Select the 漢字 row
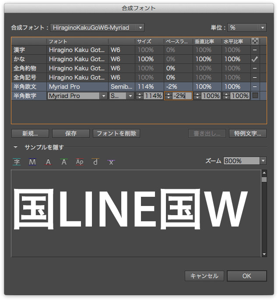The width and height of the screenshot is (278, 300). pos(139,50)
